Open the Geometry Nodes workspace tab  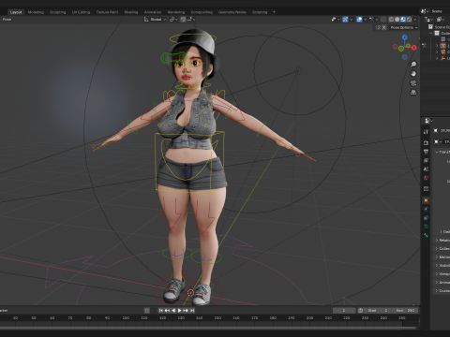(232, 12)
